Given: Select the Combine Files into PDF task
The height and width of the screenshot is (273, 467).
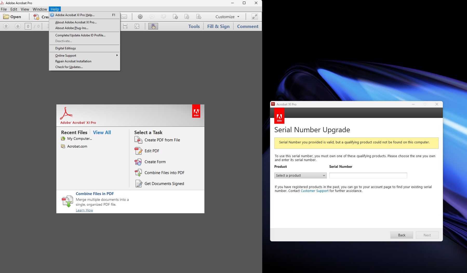Looking at the screenshot, I should tap(164, 173).
